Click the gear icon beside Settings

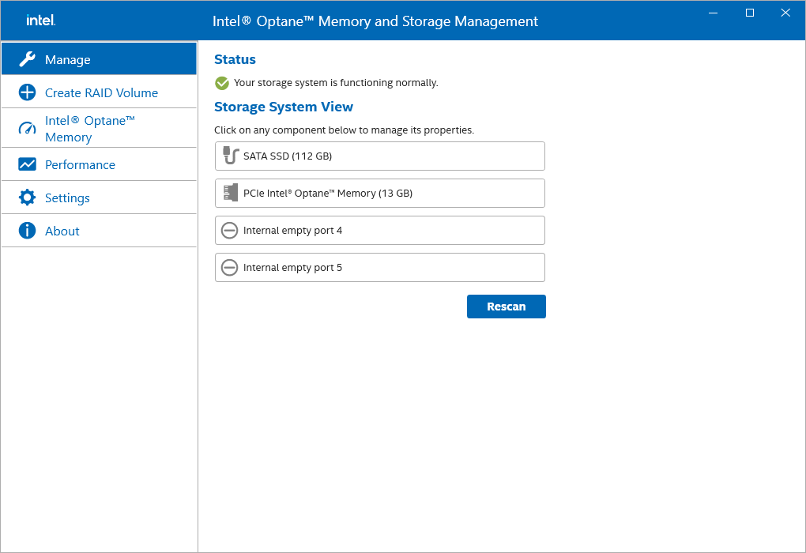[x=27, y=197]
